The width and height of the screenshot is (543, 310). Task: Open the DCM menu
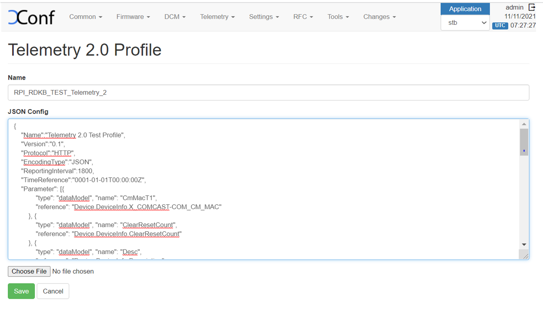point(175,17)
